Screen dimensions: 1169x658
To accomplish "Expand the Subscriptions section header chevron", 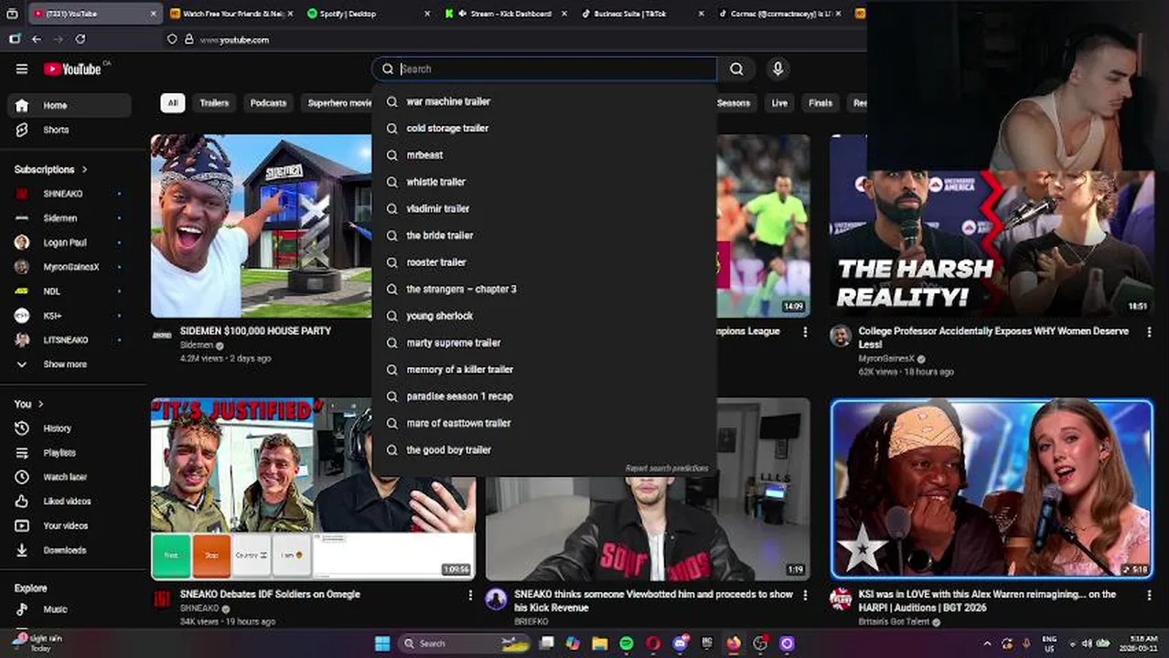I will pos(85,169).
